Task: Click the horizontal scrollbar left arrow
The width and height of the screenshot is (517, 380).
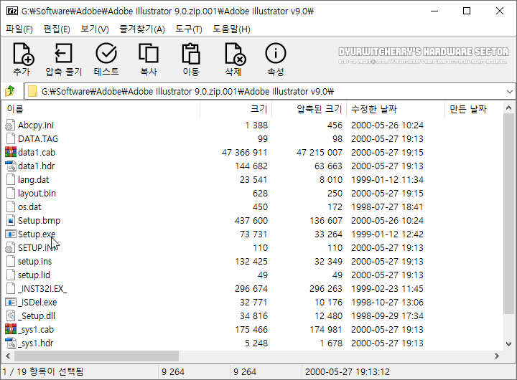Action: (x=8, y=356)
